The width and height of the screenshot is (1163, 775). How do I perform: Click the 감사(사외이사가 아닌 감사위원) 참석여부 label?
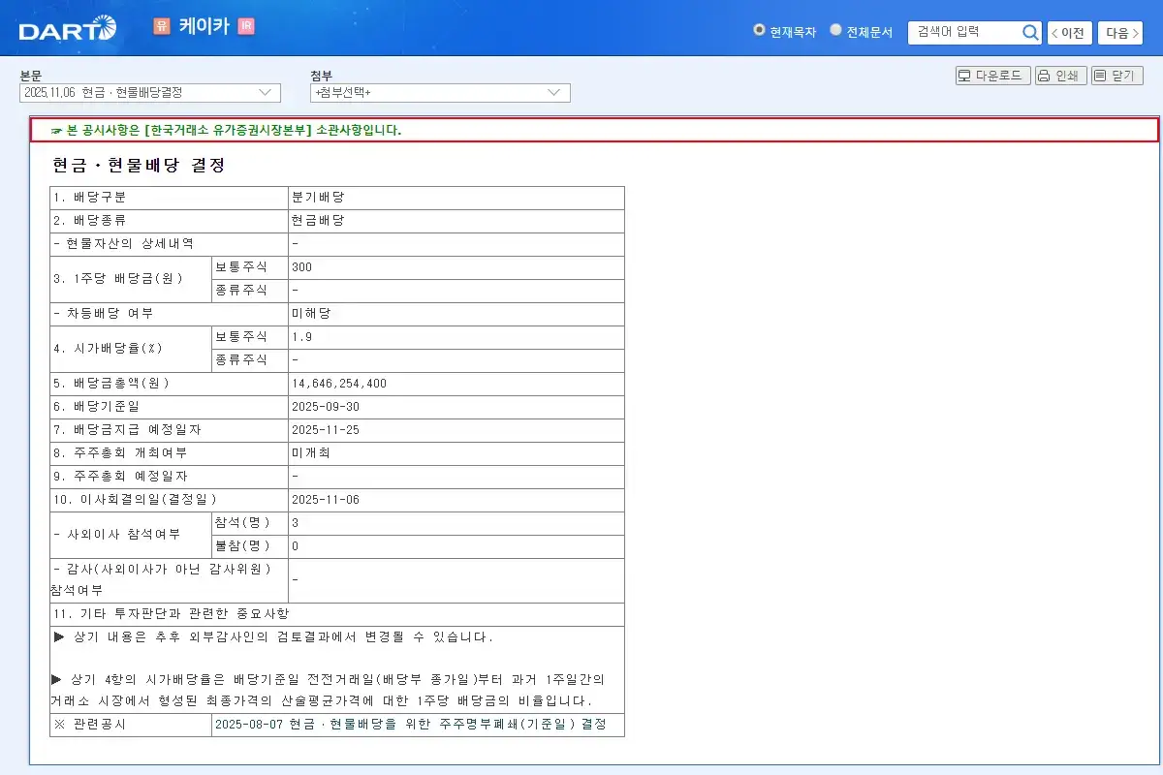[x=163, y=579]
